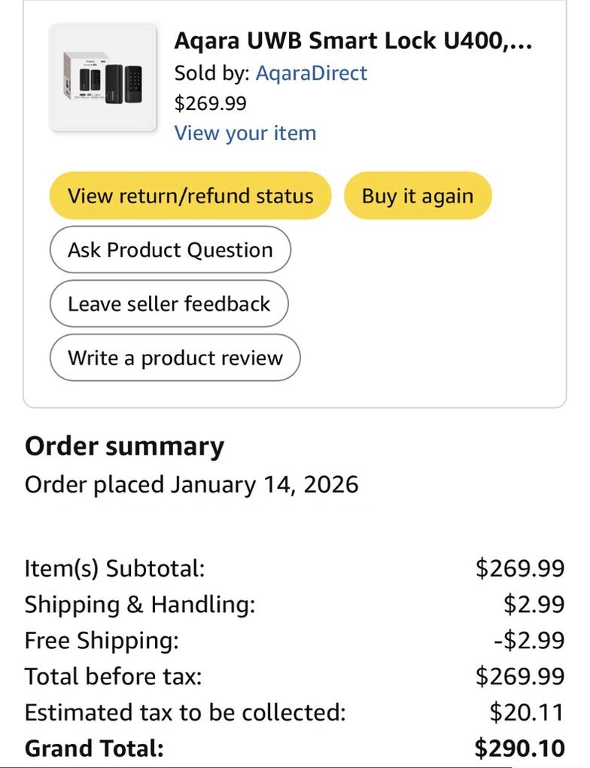Click the Shipping & Handling label
This screenshot has height=768, width=590.
pos(140,605)
